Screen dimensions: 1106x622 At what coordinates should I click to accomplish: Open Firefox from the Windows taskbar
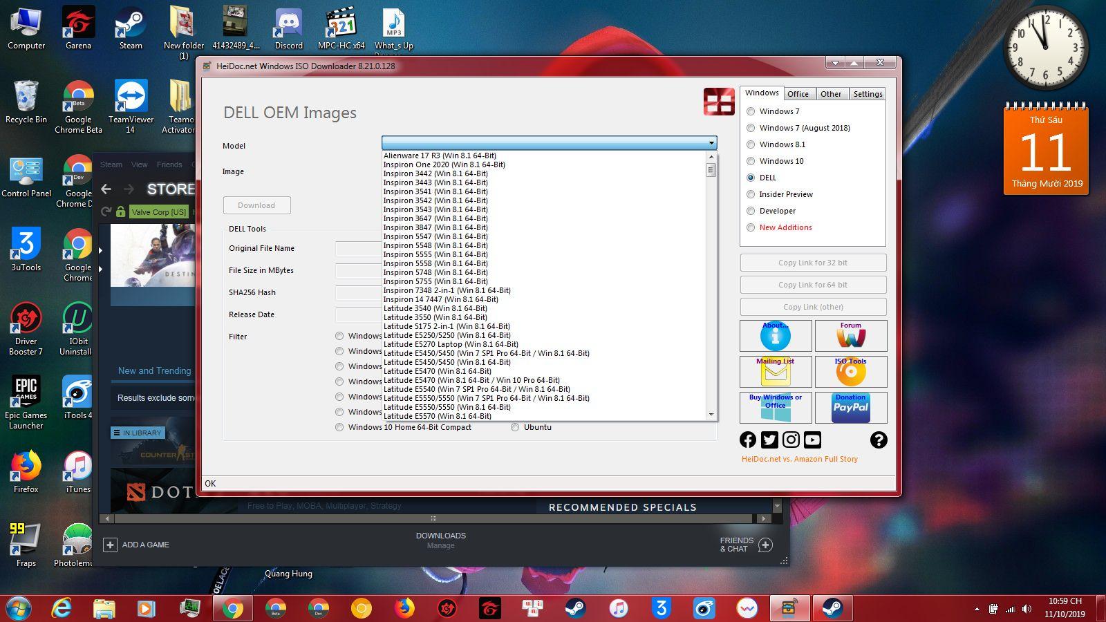point(404,608)
